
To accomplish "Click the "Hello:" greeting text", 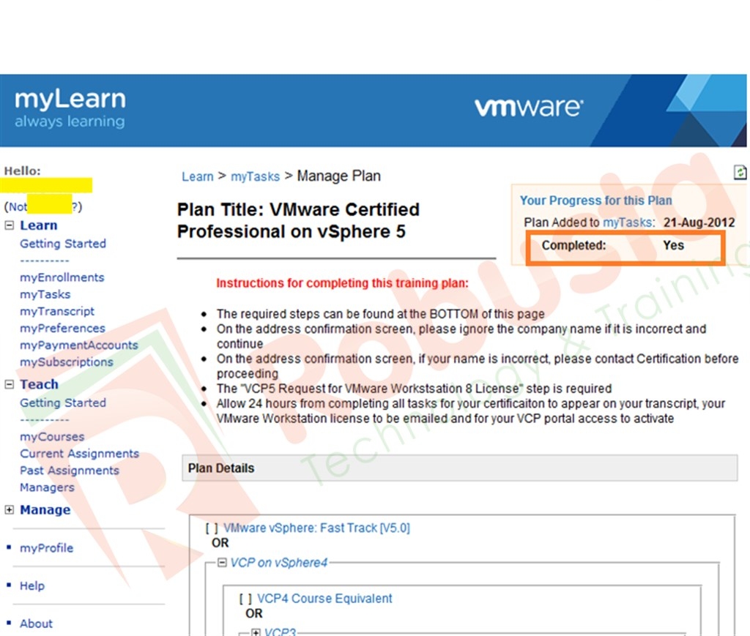I will click(23, 171).
